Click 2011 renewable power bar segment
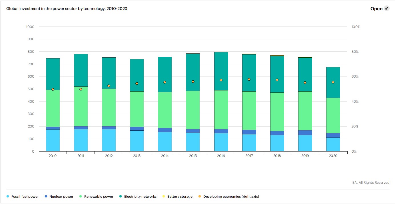 click(81, 106)
